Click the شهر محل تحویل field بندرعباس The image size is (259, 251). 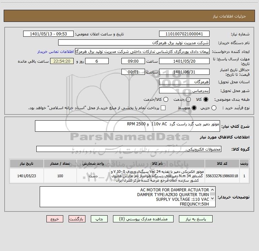[184, 90]
